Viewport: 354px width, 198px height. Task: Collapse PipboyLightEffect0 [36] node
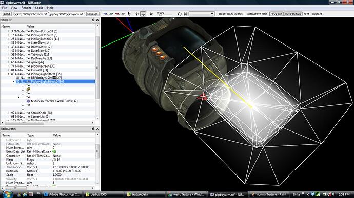[13, 81]
